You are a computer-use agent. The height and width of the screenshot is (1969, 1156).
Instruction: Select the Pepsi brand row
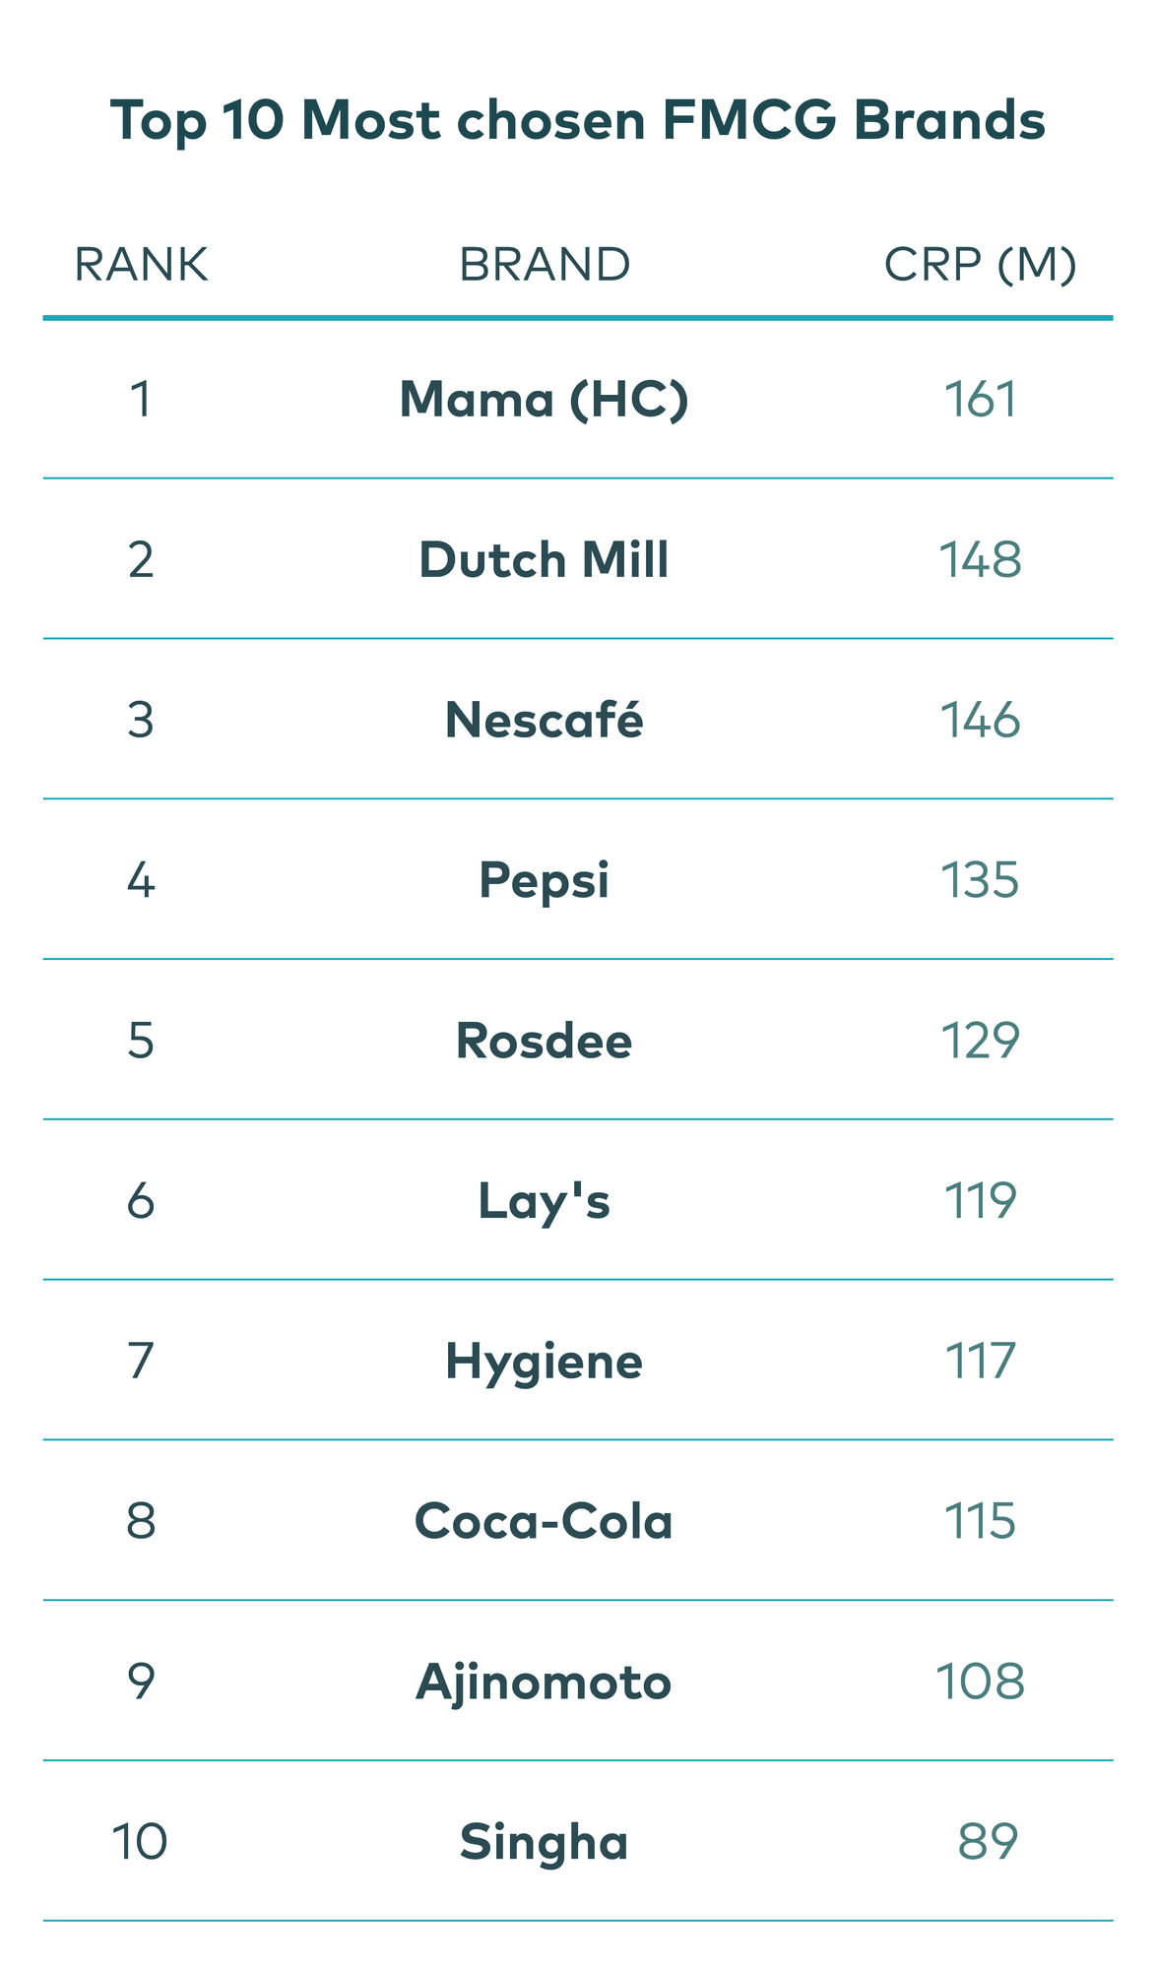(x=545, y=880)
